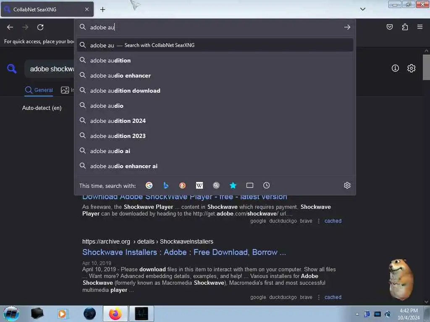Open SearXNG preferences gear icon
Viewport: 430px width, 322px height.
(x=411, y=68)
